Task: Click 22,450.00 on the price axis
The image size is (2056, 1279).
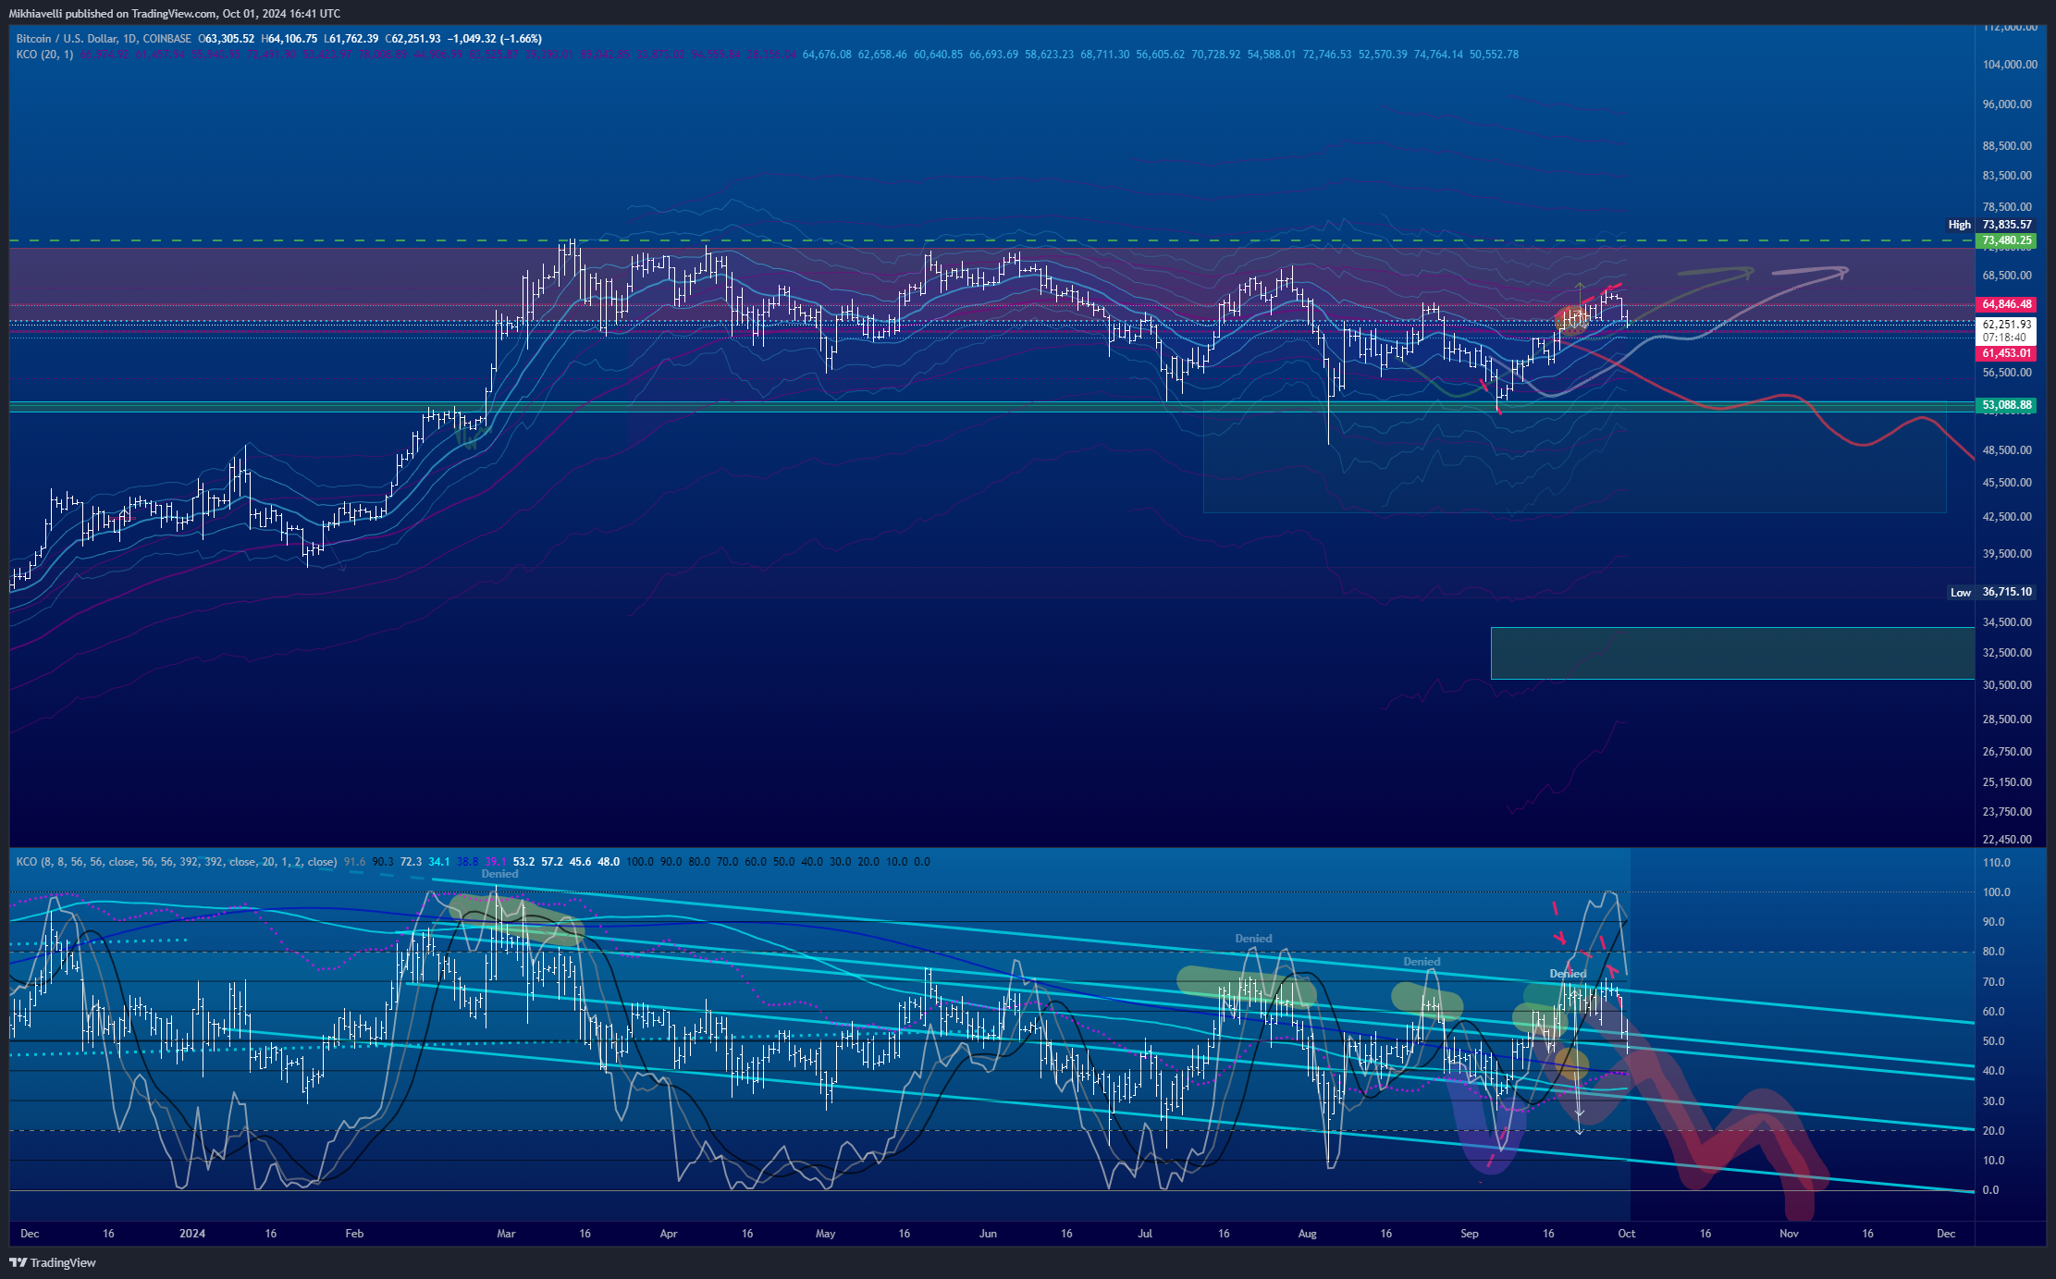Action: point(2007,840)
